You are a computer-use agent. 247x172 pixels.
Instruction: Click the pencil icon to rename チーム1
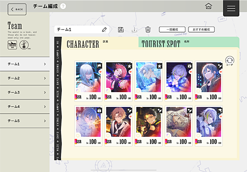pos(104,30)
